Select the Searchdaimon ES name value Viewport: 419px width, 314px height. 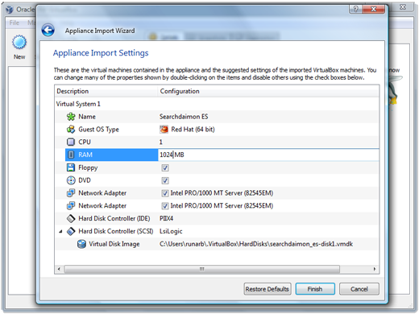[x=184, y=117]
